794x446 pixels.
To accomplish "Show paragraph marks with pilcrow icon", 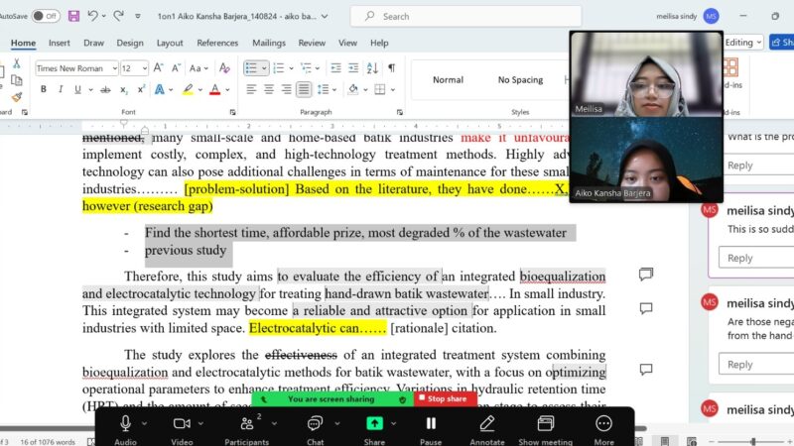I will click(391, 68).
